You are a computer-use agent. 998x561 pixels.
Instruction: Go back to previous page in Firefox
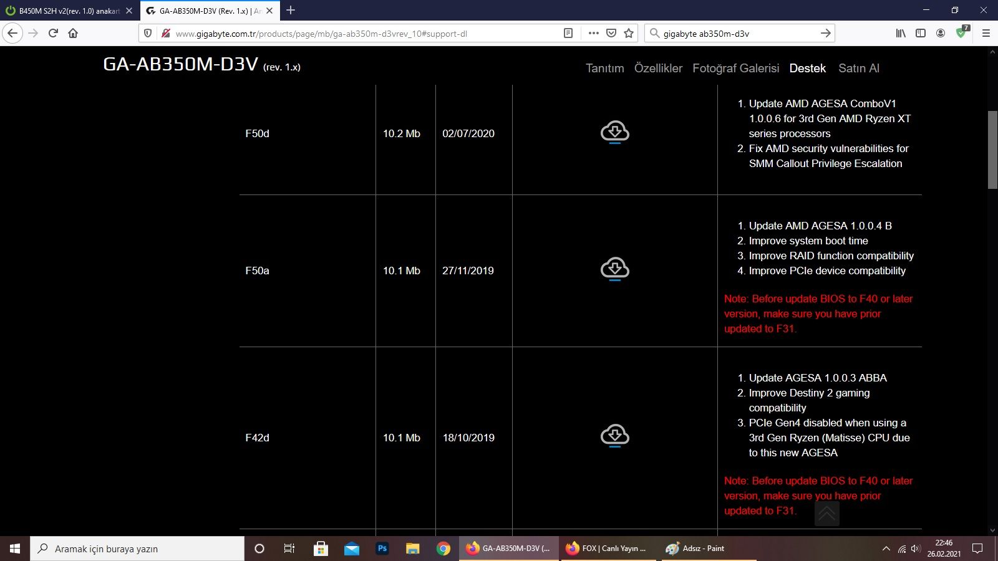coord(12,33)
